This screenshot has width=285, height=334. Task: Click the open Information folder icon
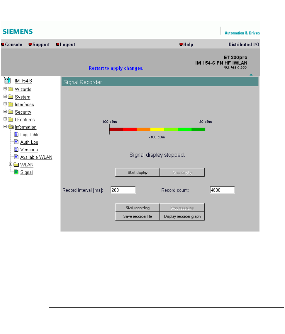coord(11,127)
